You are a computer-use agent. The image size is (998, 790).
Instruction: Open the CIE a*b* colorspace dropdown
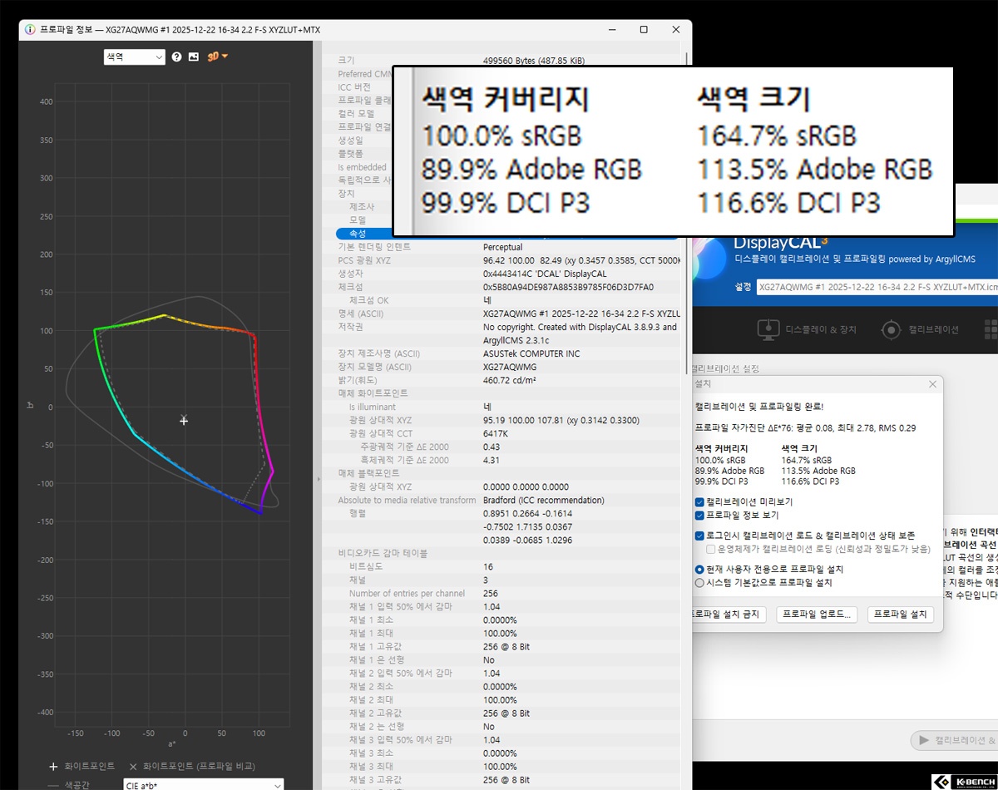pos(203,784)
